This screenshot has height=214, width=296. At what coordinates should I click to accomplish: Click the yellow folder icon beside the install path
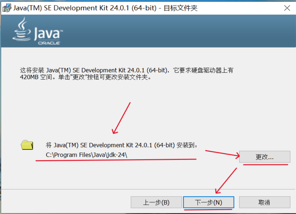click(x=27, y=145)
